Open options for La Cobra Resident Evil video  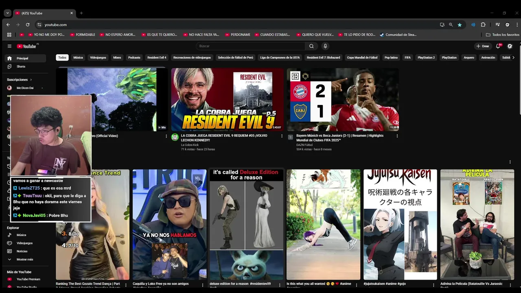(282, 136)
